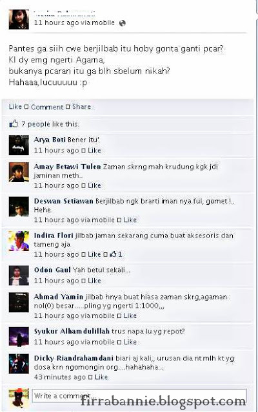Open Indira Flori's colorful avatar
This screenshot has height=412, width=258.
click(19, 241)
